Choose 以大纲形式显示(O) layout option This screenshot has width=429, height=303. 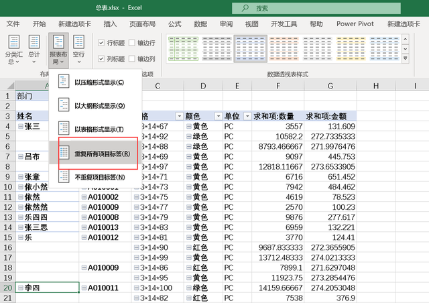pos(95,105)
